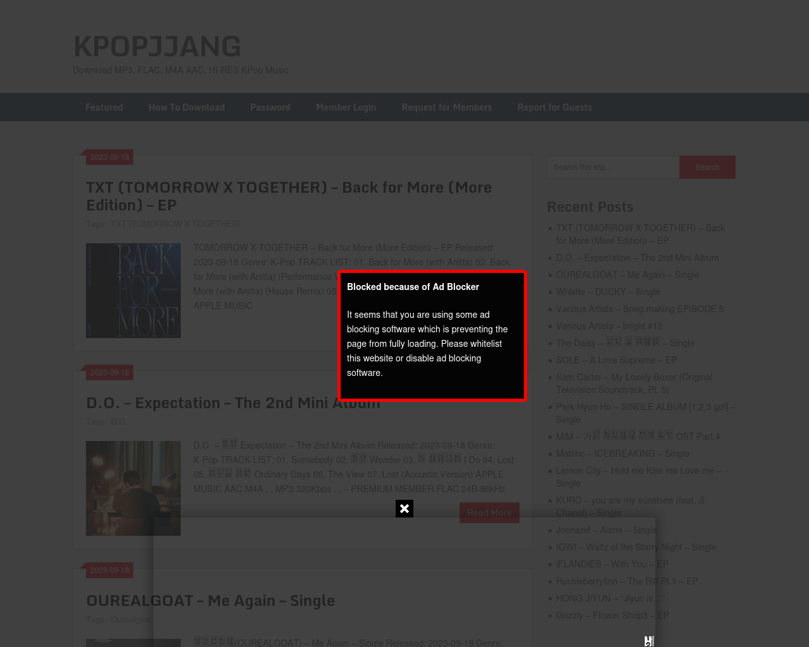Go to the Password menu item
809x647 pixels.
click(x=271, y=107)
